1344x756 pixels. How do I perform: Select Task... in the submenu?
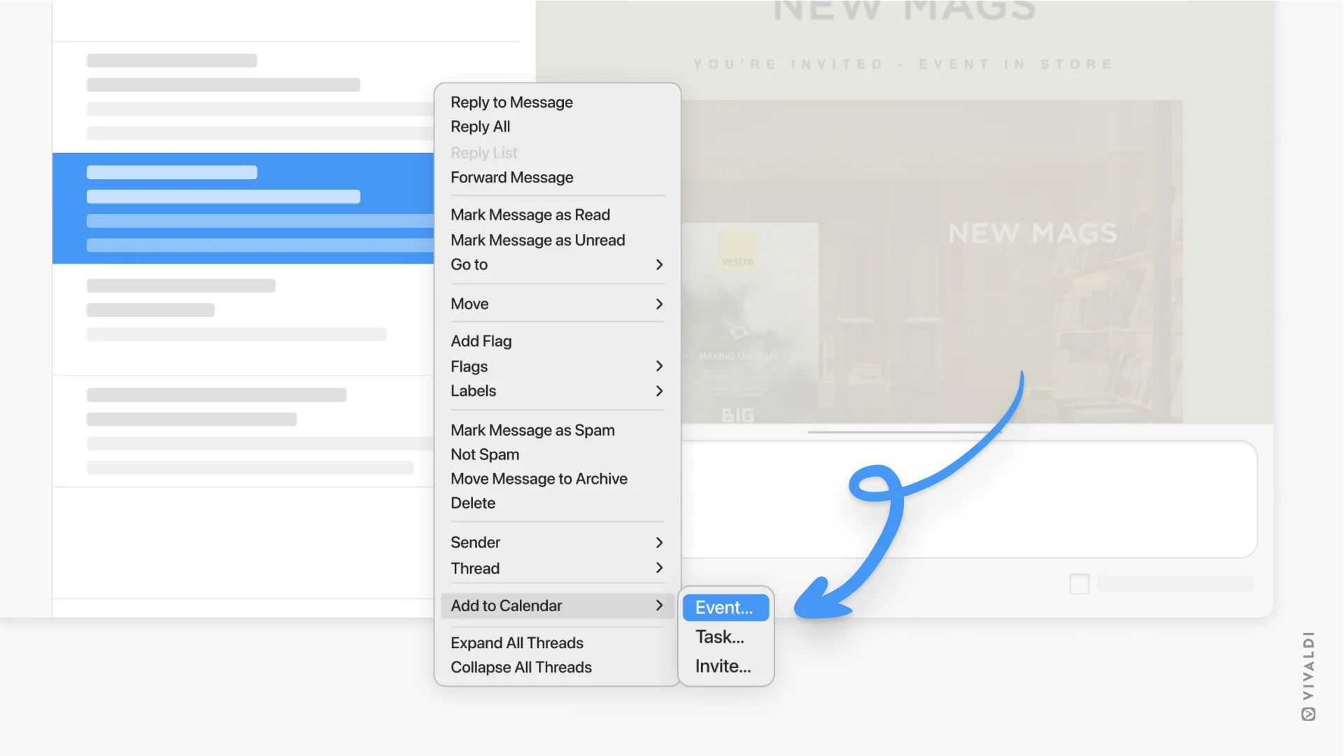pos(719,637)
